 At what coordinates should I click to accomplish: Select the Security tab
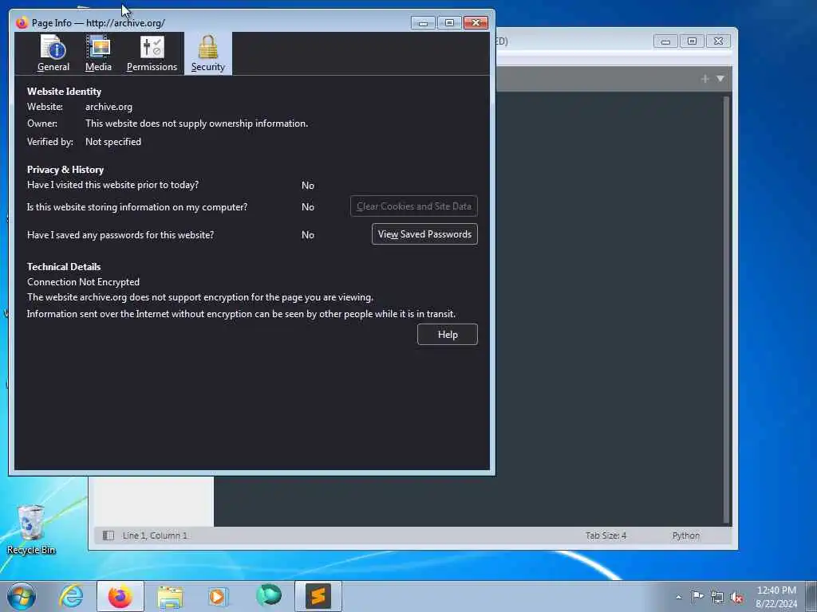[208, 53]
